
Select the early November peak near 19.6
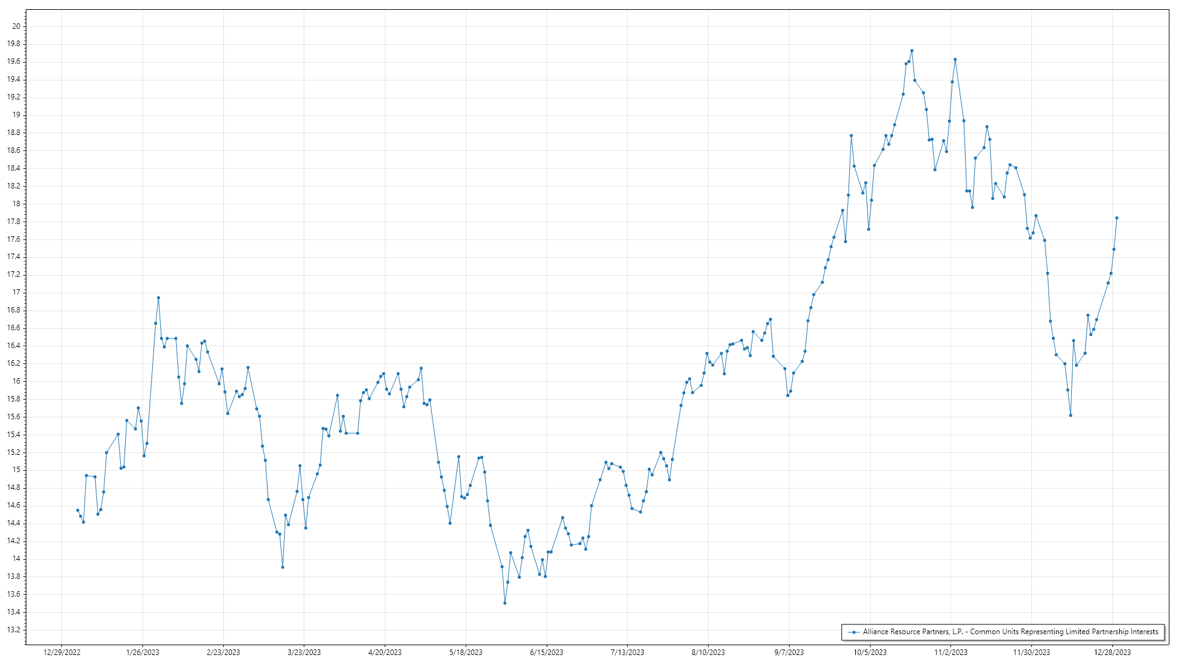(x=955, y=60)
